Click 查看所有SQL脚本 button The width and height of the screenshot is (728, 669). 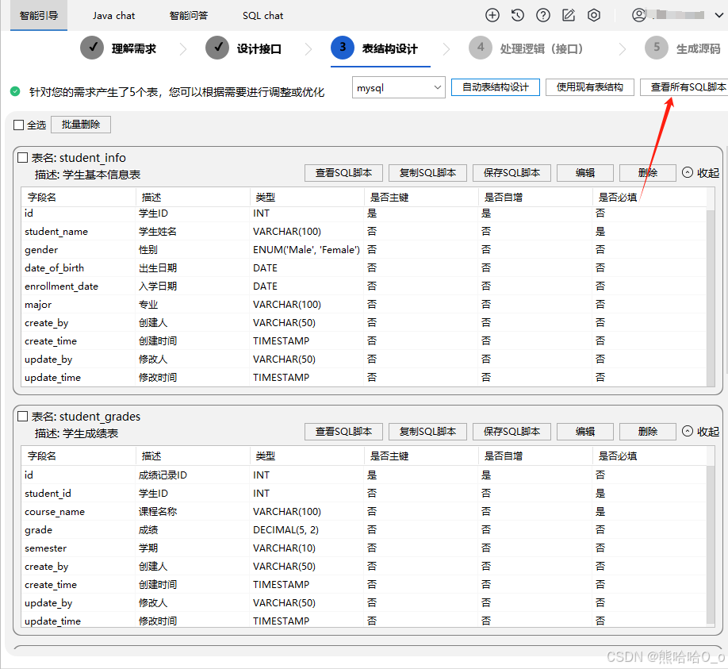pyautogui.click(x=684, y=87)
